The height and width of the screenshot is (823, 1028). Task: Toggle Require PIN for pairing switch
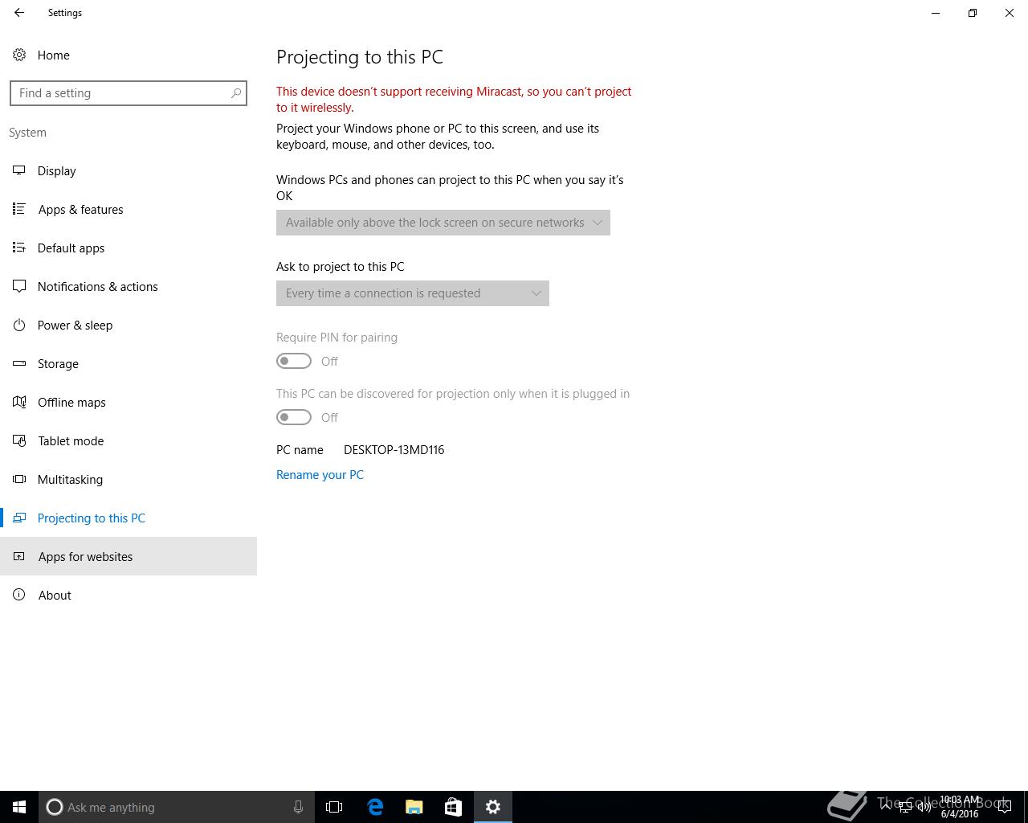[x=294, y=361]
